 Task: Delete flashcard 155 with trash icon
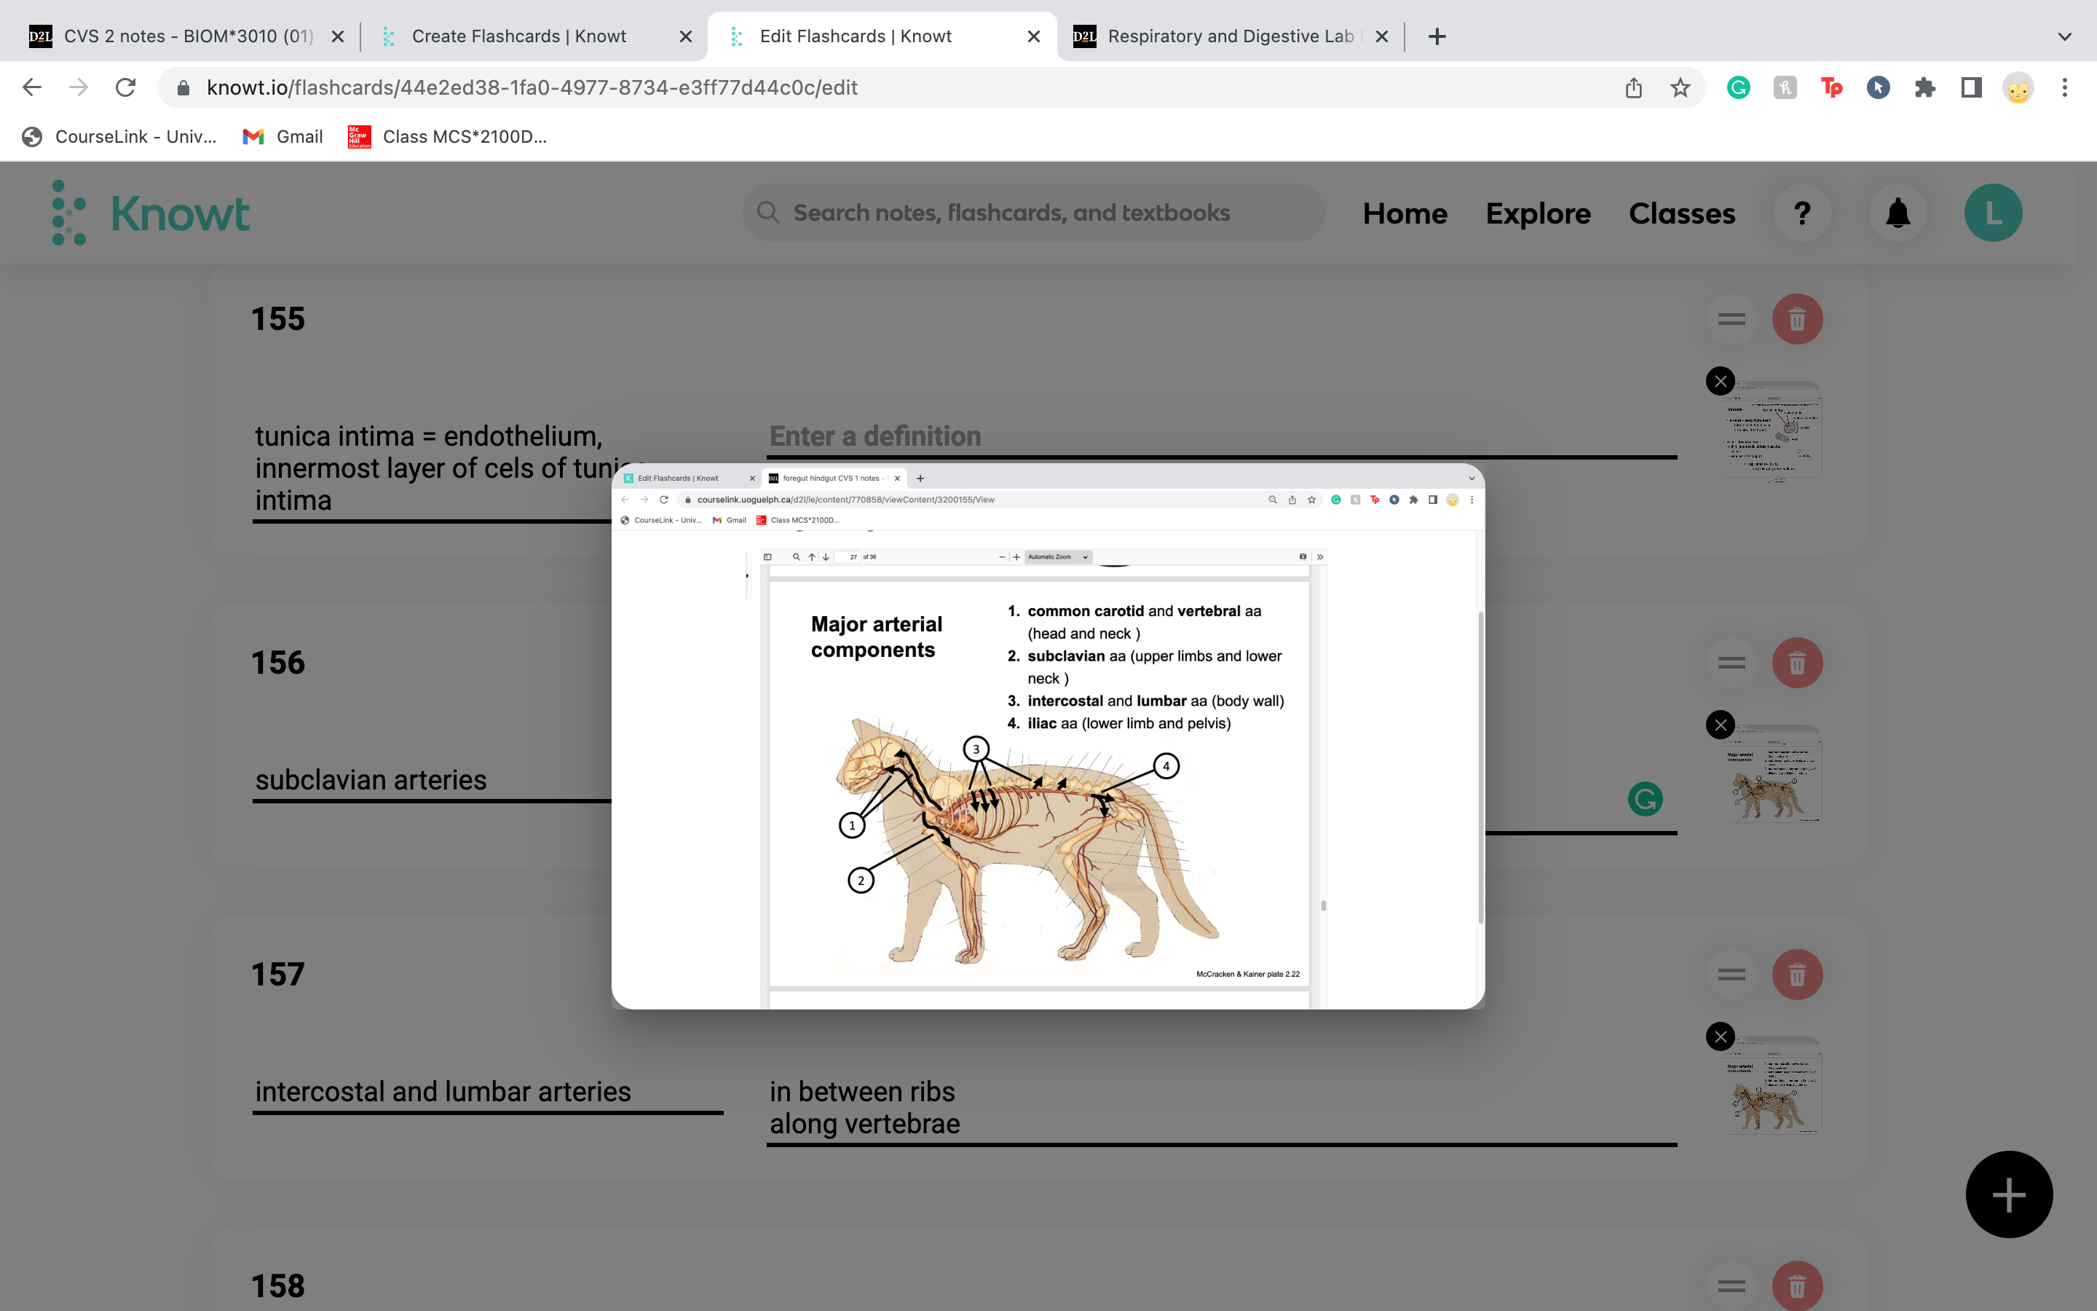[1797, 319]
